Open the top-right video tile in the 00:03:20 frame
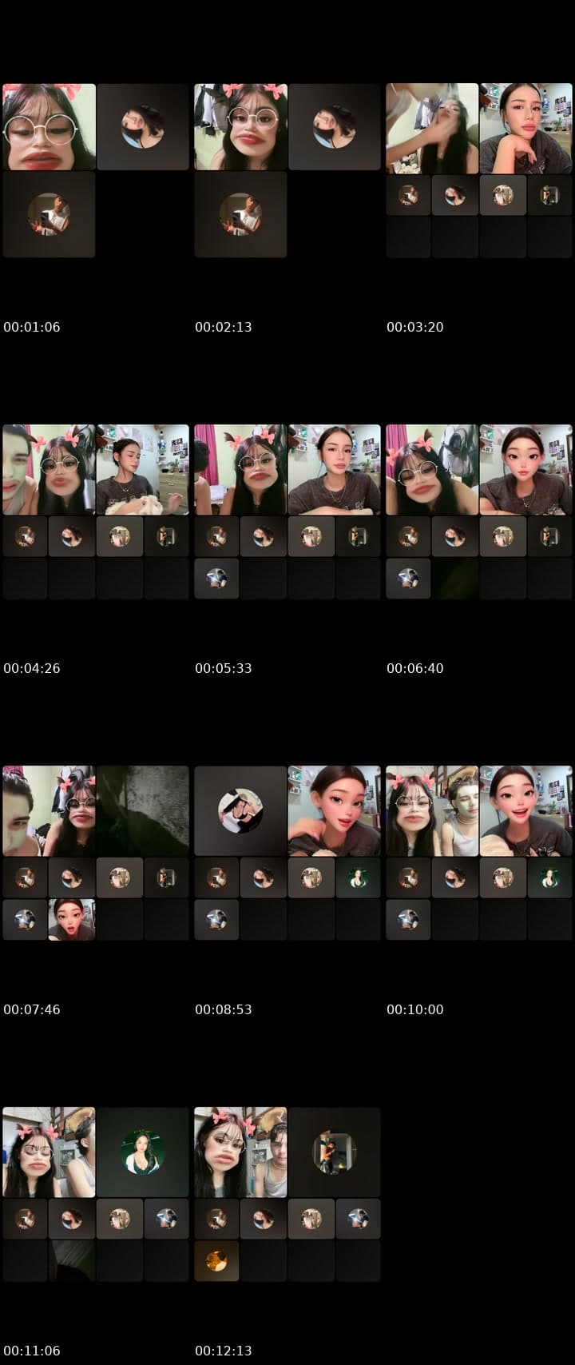This screenshot has height=1365, width=575. pyautogui.click(x=526, y=129)
